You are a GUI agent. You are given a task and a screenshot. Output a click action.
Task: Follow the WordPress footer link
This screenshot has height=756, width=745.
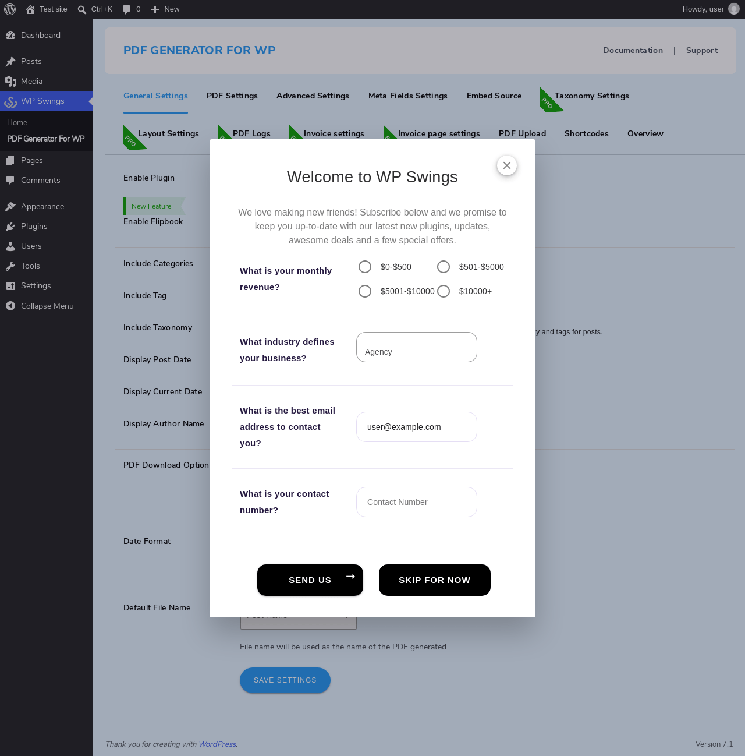tap(217, 744)
